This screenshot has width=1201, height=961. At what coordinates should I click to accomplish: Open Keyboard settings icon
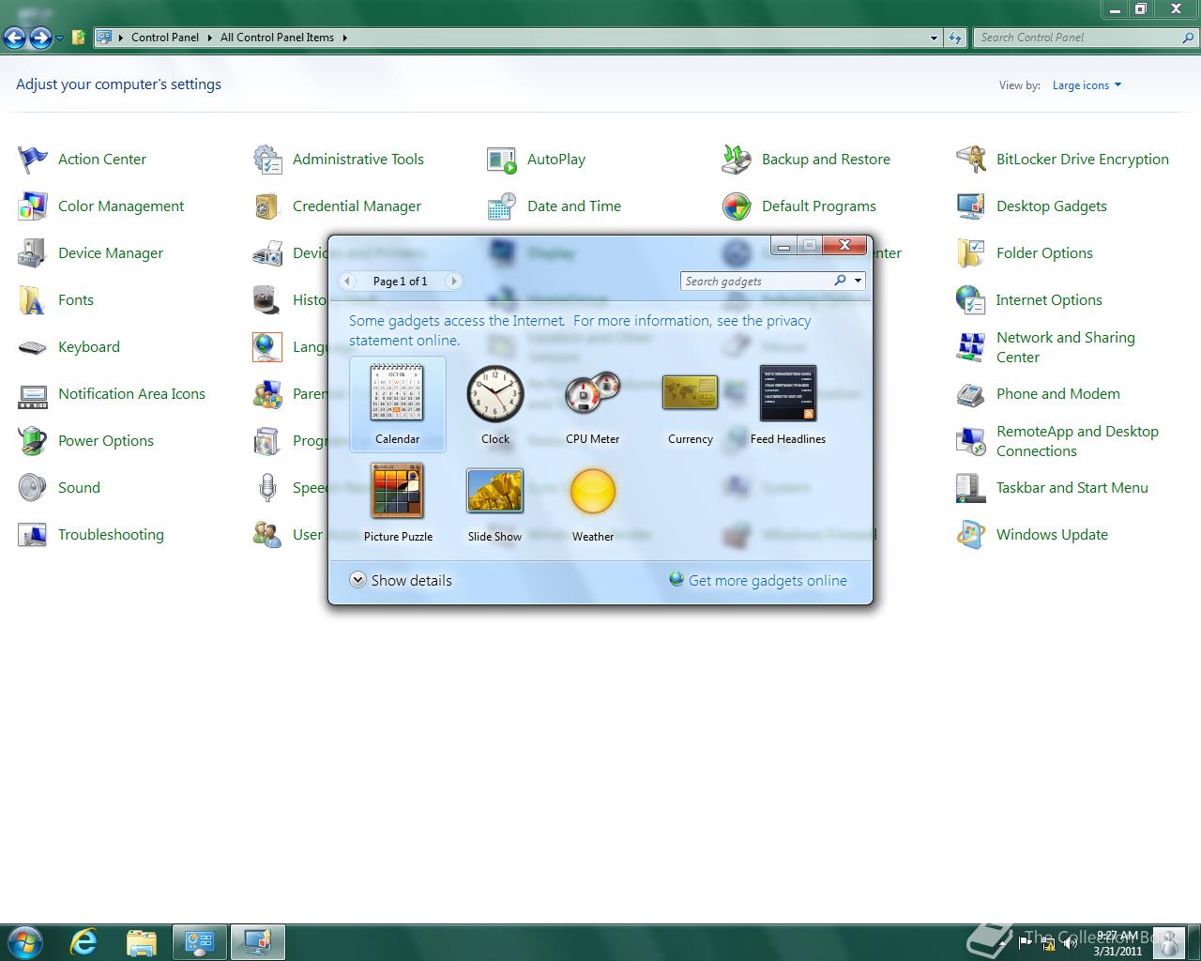32,347
